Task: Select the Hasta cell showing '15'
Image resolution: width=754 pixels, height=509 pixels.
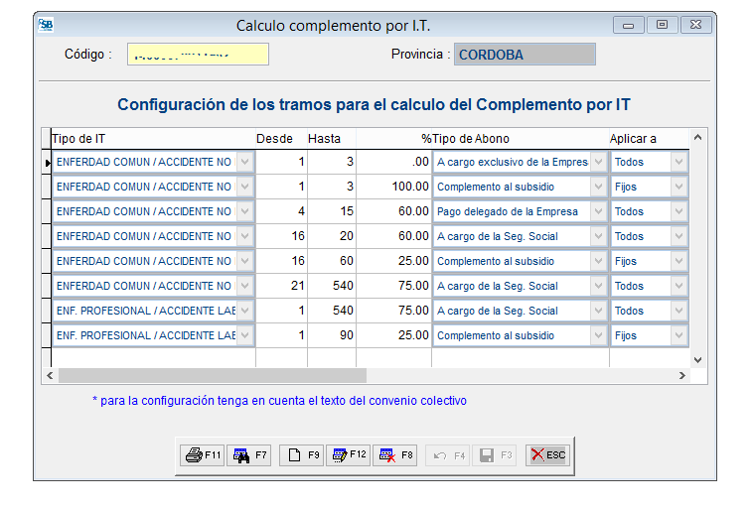Action: 332,211
